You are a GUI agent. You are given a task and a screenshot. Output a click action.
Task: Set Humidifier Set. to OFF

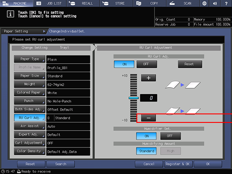click(x=171, y=136)
